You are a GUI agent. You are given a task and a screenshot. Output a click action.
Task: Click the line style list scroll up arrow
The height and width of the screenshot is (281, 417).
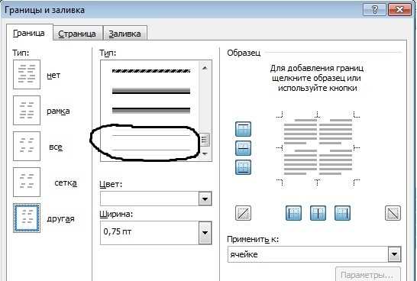(205, 68)
